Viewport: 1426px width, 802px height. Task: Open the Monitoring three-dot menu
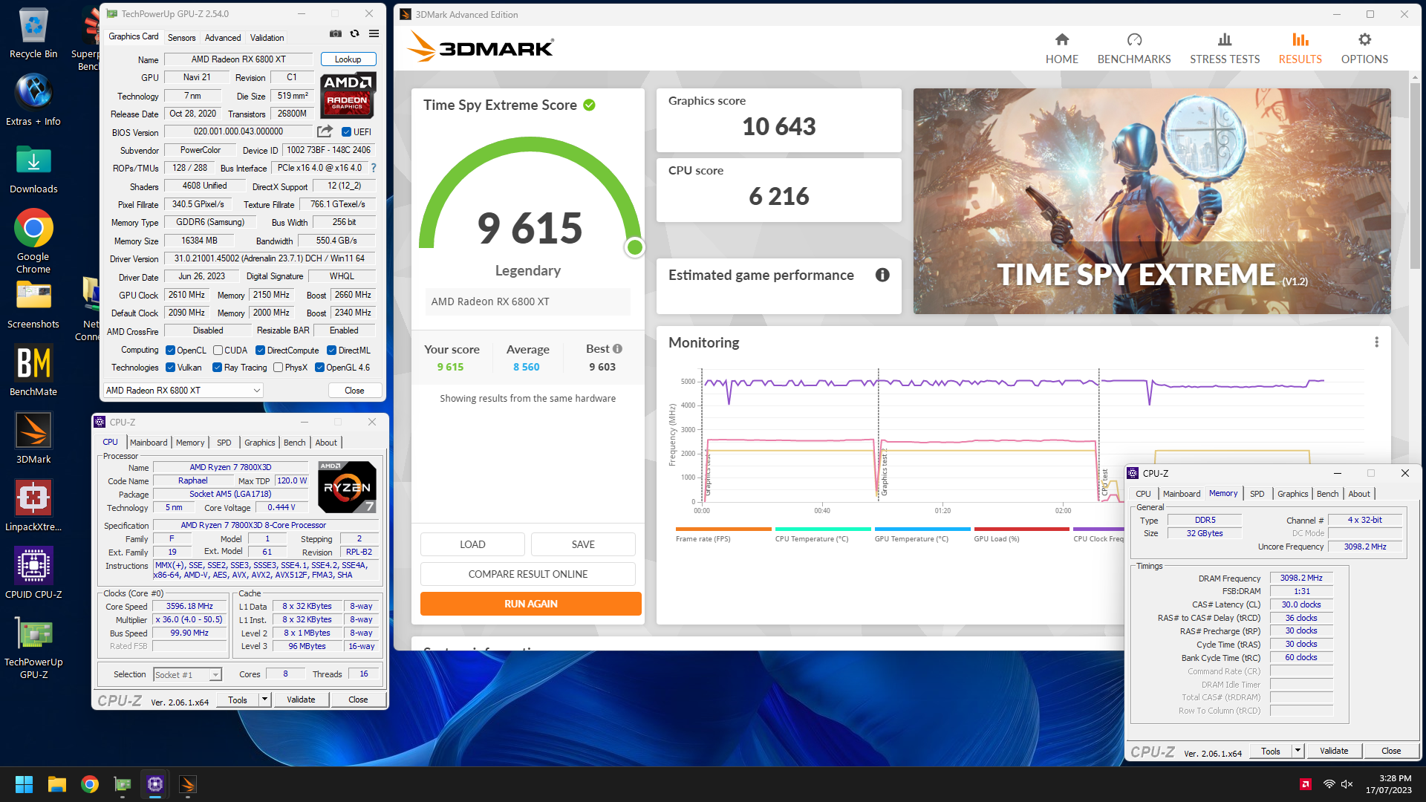click(x=1376, y=342)
